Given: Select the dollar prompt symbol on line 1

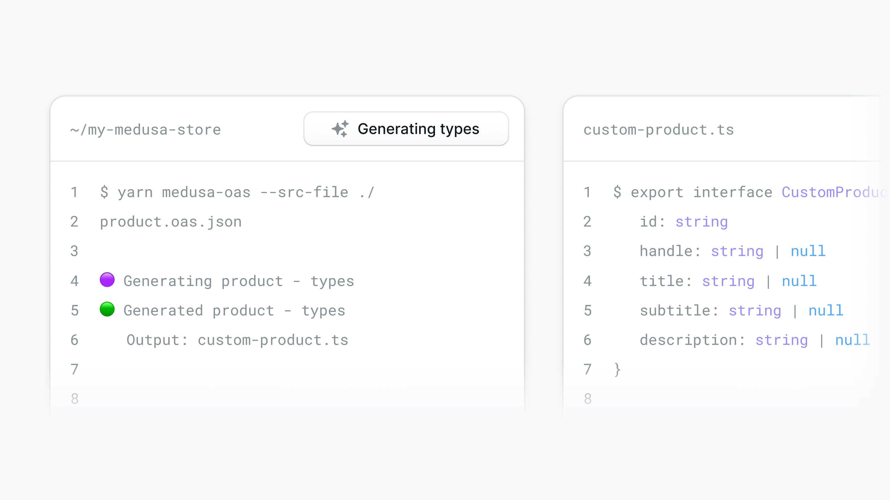Looking at the screenshot, I should point(104,192).
